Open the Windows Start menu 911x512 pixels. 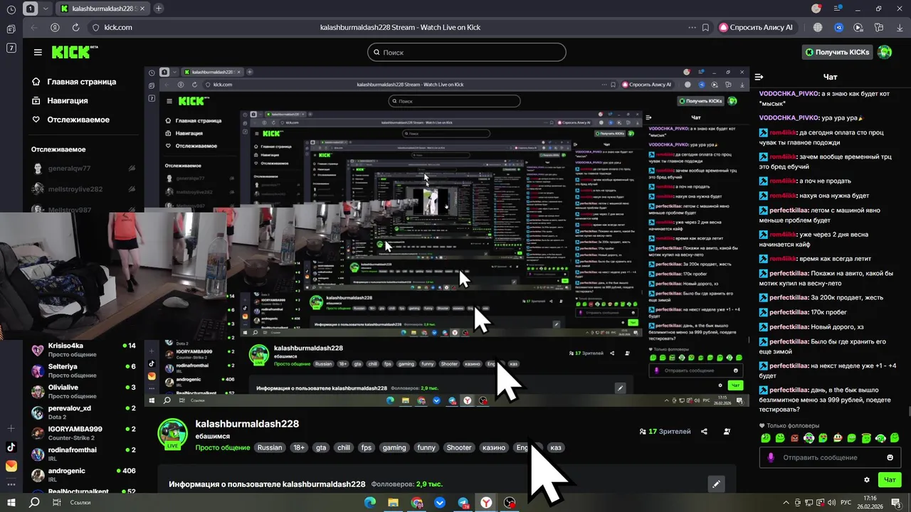point(11,502)
